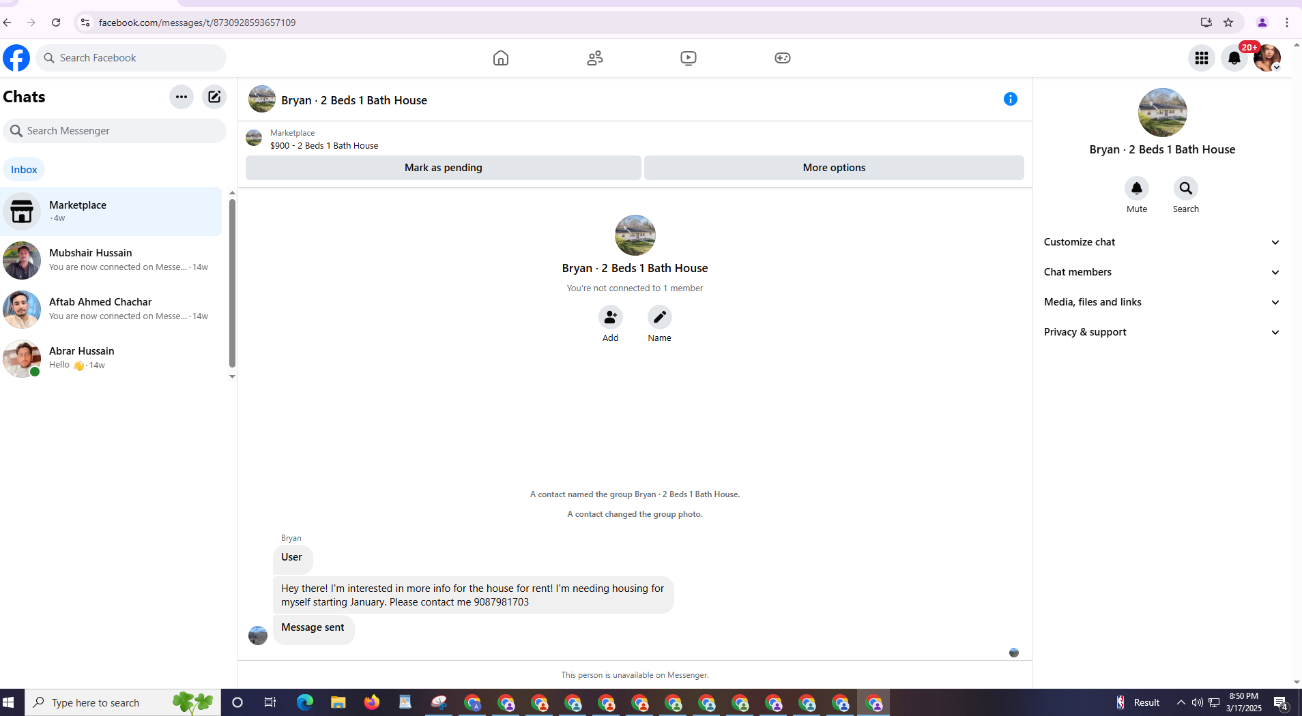Mute this conversation with the bell icon
The height and width of the screenshot is (716, 1302).
[1137, 188]
